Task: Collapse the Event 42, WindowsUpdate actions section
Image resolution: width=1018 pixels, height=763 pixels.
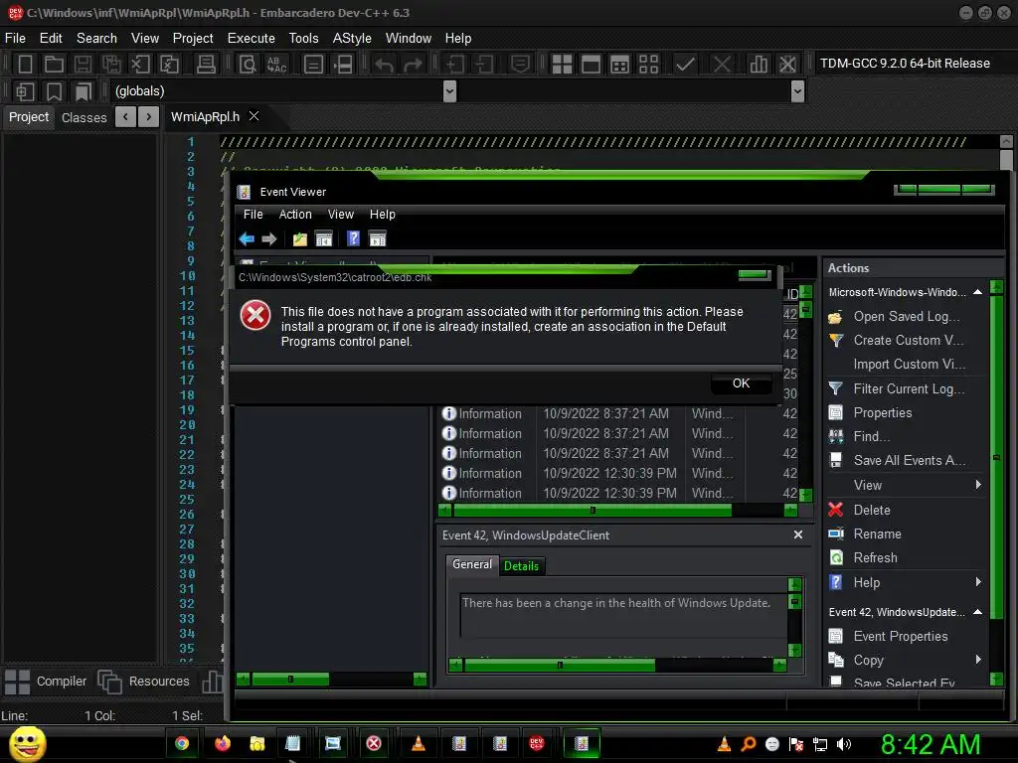Action: (978, 612)
